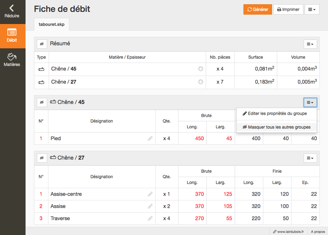Click edit pencil on Assise row
The height and width of the screenshot is (235, 328).
tap(150, 206)
